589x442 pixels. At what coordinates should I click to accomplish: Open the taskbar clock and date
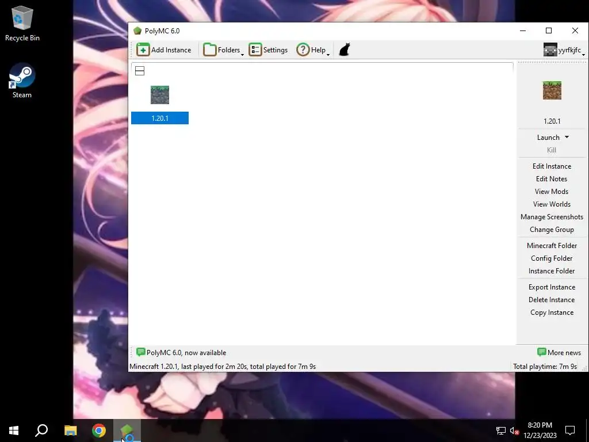[x=540, y=430]
